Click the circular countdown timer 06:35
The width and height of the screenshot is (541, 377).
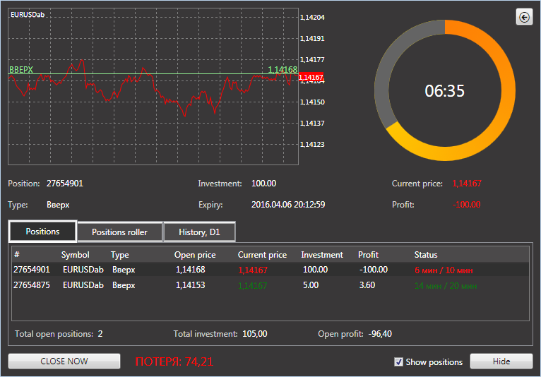pyautogui.click(x=445, y=90)
